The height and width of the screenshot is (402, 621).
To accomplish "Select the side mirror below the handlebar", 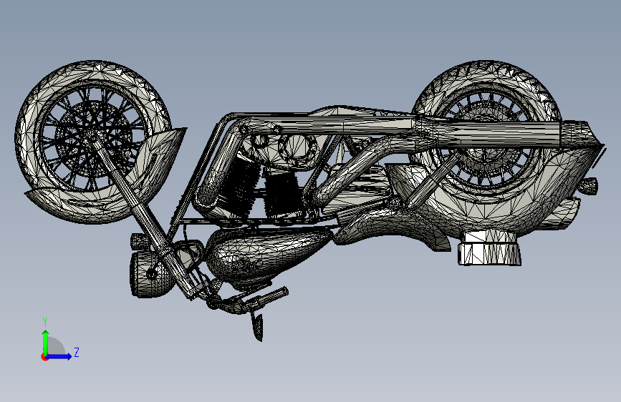I will [257, 327].
